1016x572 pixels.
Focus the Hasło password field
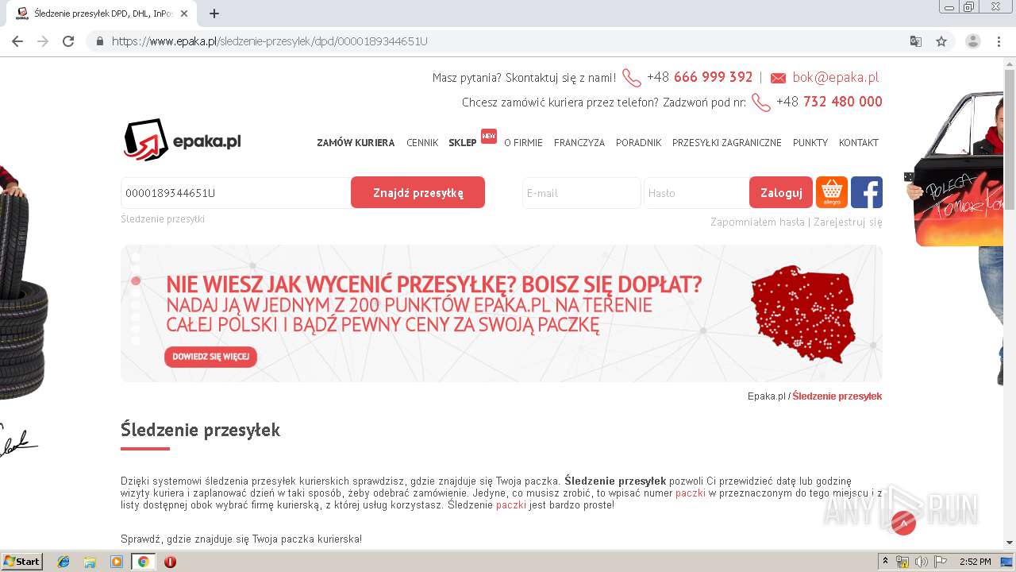tap(696, 193)
